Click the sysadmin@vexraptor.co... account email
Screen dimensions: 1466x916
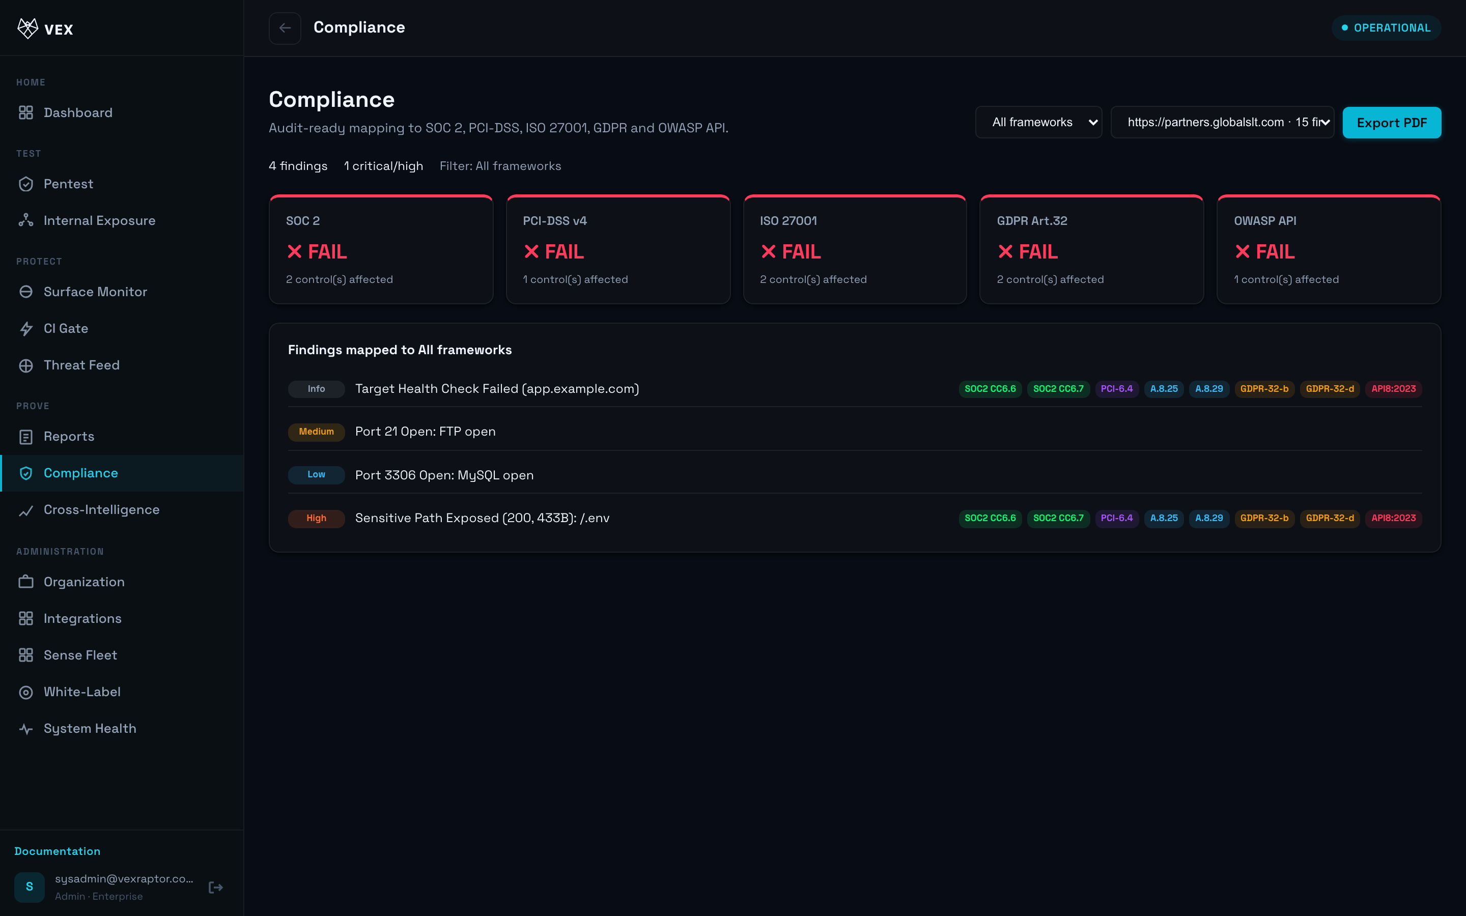click(x=124, y=879)
